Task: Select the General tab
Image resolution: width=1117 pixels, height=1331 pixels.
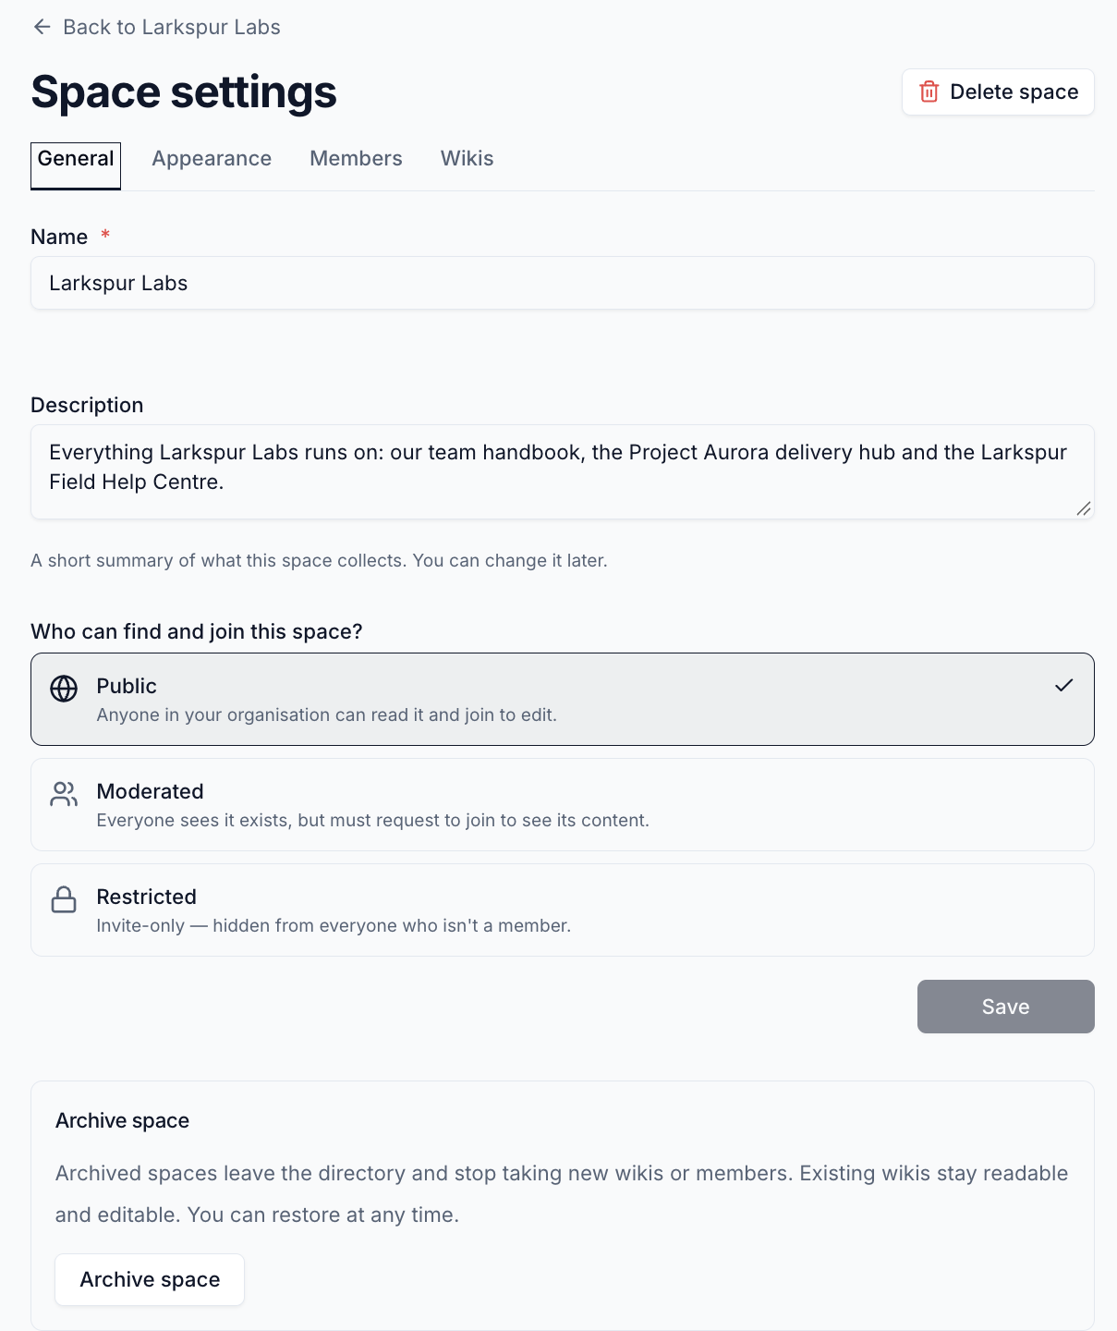Action: tap(76, 165)
